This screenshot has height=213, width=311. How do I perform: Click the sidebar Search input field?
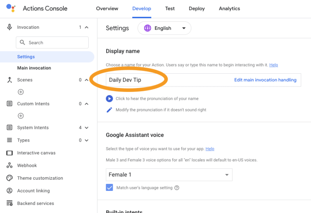tap(52, 42)
